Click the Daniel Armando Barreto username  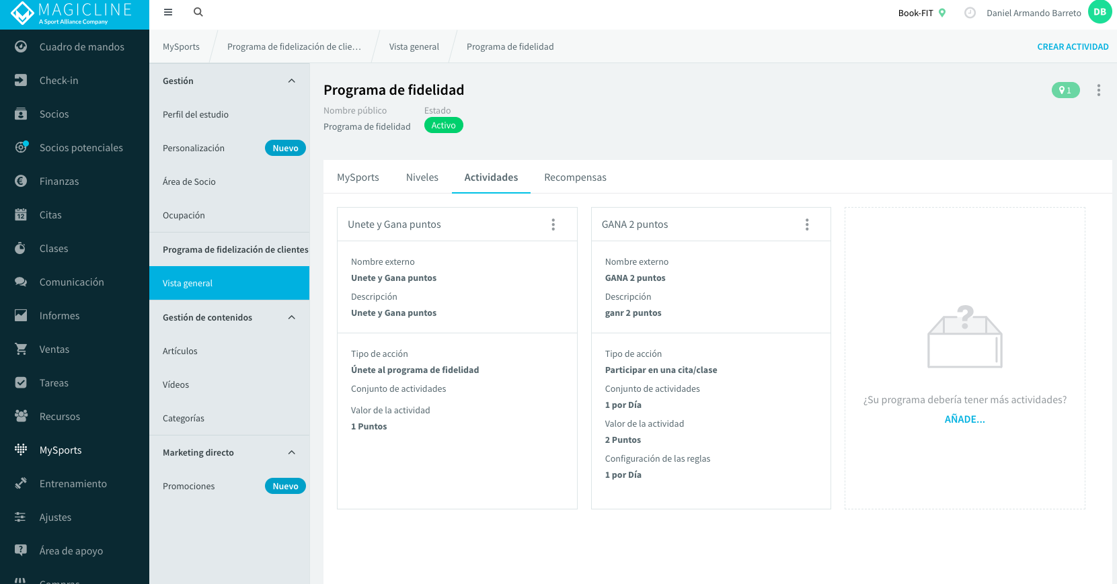pos(1034,13)
